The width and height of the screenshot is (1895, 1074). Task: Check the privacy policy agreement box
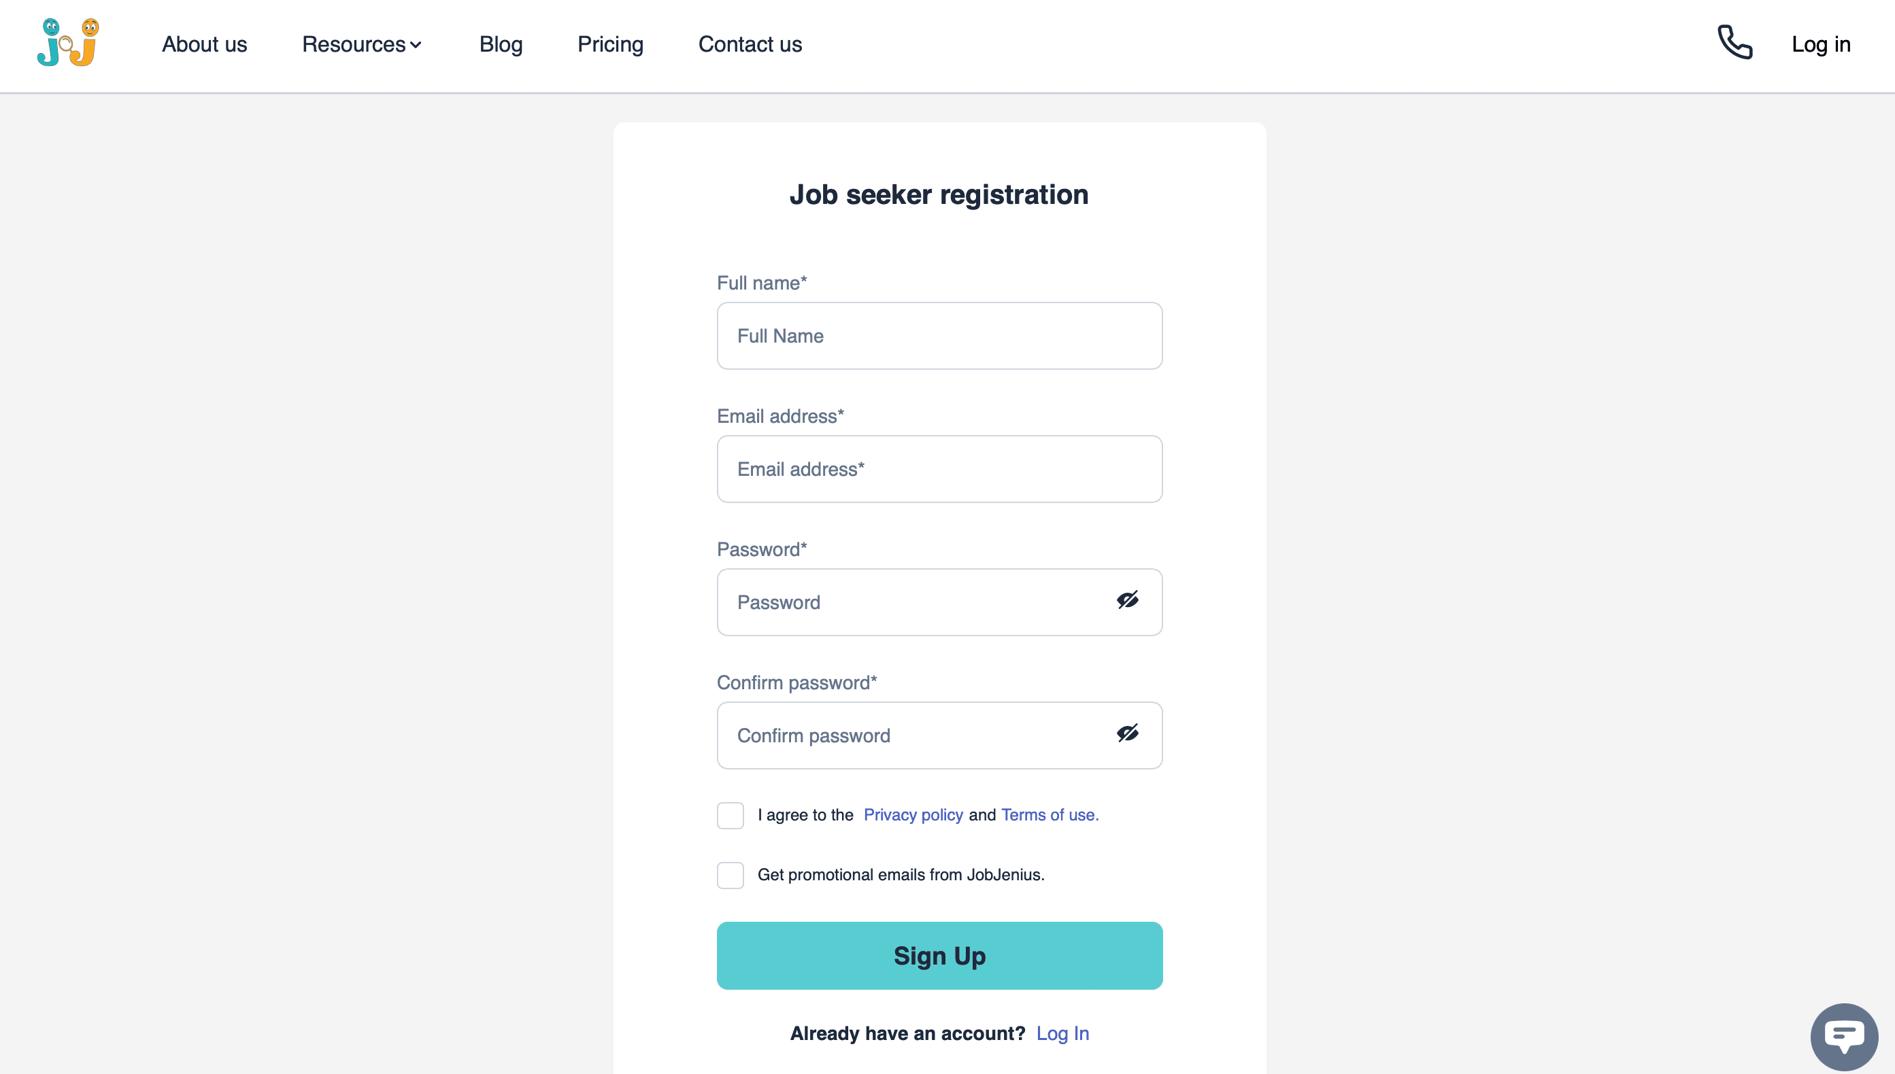(730, 815)
